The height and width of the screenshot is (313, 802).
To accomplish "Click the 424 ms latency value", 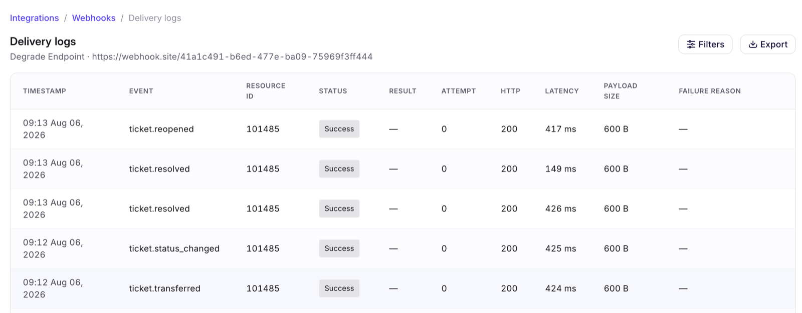I will pos(561,288).
